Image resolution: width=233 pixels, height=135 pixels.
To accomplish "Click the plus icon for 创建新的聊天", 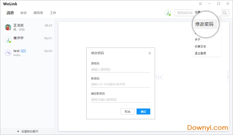I will 18,132.
